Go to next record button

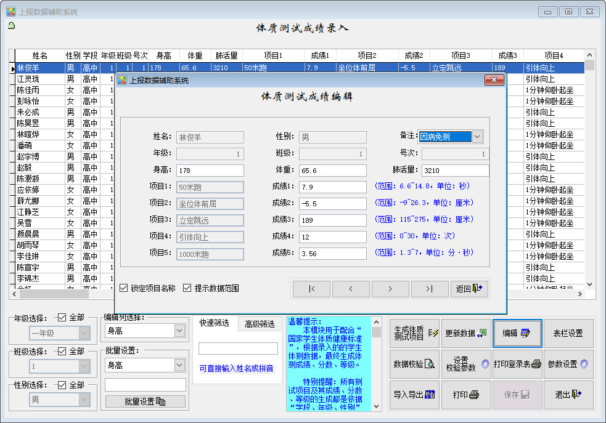(390, 289)
